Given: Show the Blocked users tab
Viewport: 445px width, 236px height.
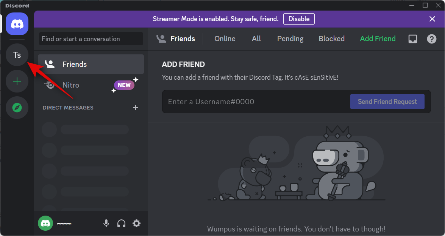Looking at the screenshot, I should tap(331, 39).
